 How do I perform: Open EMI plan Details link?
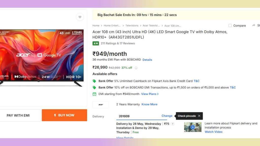[147, 60]
